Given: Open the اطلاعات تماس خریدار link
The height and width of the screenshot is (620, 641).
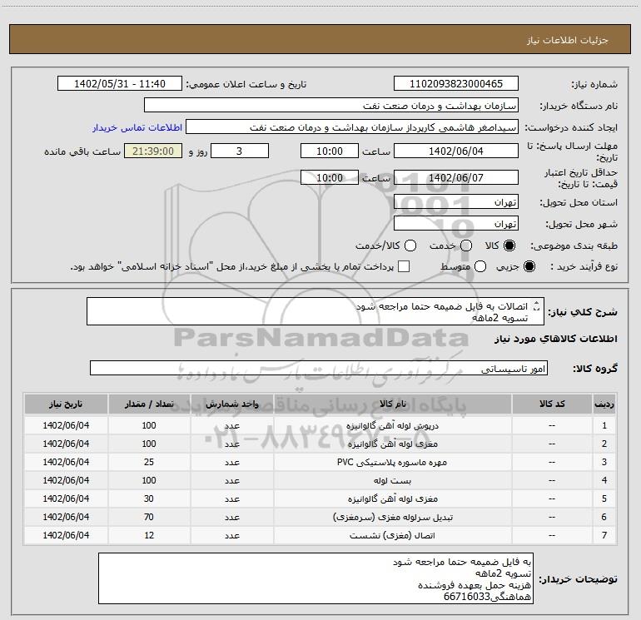Looking at the screenshot, I should (137, 127).
